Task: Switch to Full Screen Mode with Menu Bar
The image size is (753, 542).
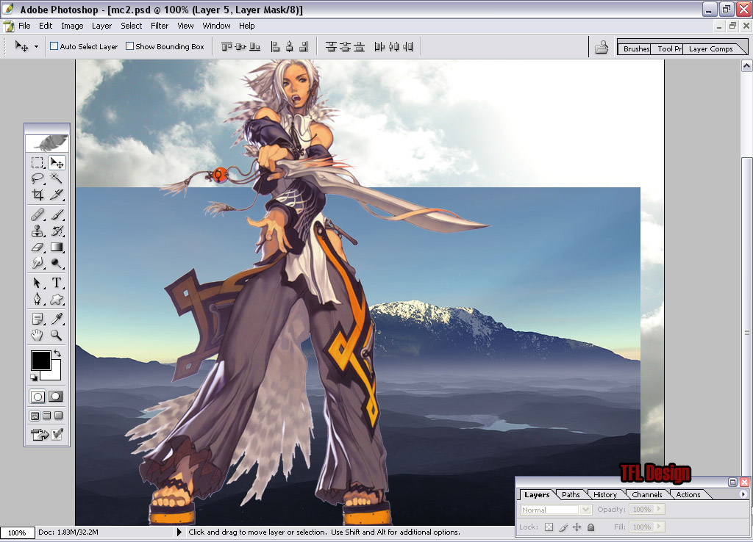Action: coord(46,416)
